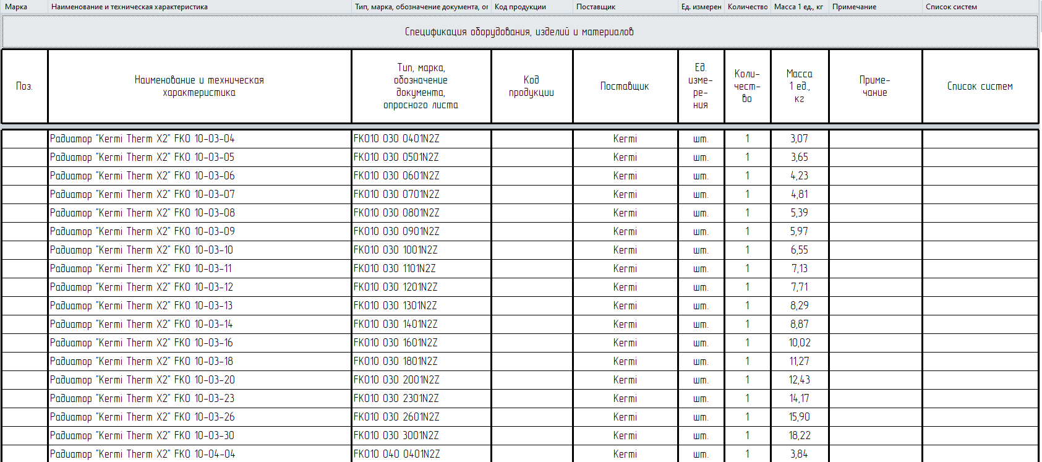Select mass value 10,02
This screenshot has width=1042, height=462.
[x=800, y=343]
